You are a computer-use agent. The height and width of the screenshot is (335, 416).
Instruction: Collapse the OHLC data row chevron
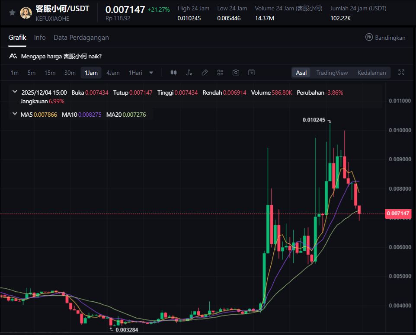tap(15, 92)
